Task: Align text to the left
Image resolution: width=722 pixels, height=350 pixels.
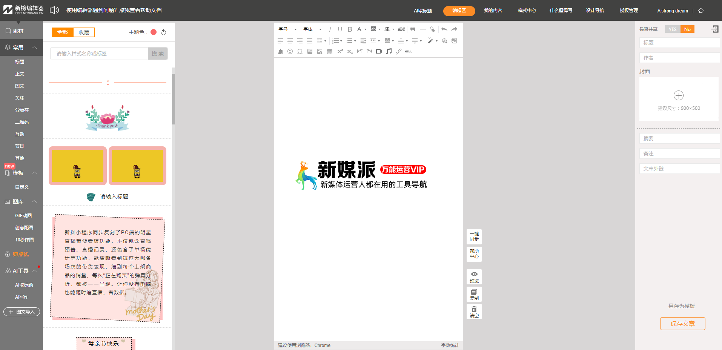Action: pos(280,41)
